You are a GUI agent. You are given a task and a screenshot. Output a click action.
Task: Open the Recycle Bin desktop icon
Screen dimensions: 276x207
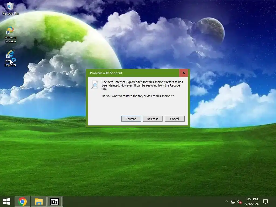coord(10,9)
